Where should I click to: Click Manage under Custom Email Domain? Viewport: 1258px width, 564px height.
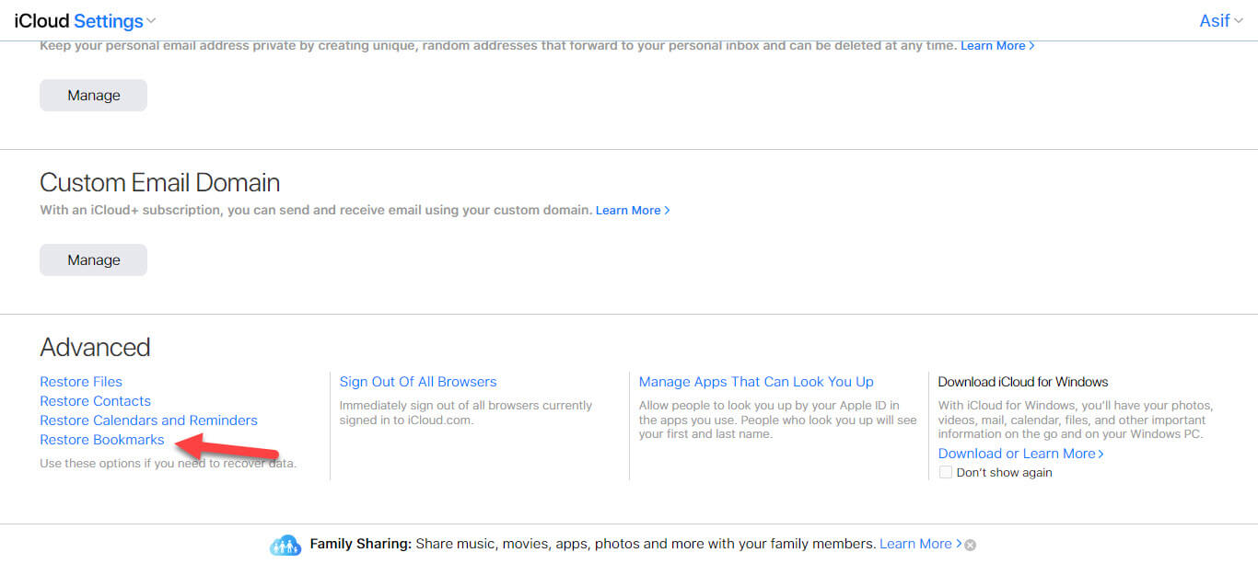pyautogui.click(x=93, y=260)
